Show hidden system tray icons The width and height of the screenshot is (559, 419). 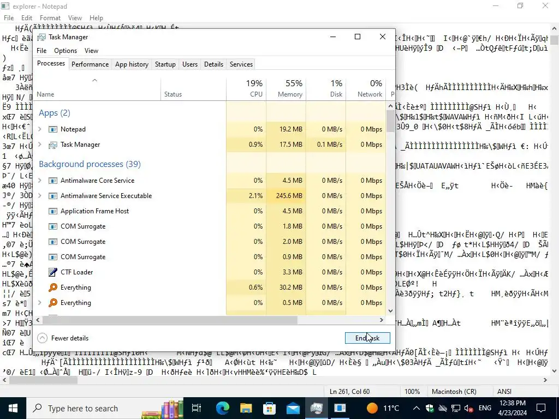(x=417, y=408)
